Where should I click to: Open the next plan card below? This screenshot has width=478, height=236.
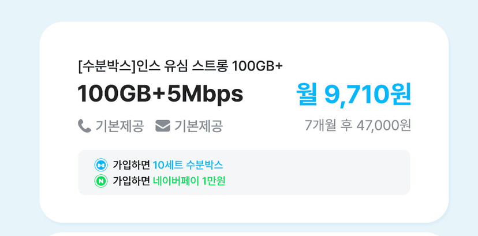244,234
